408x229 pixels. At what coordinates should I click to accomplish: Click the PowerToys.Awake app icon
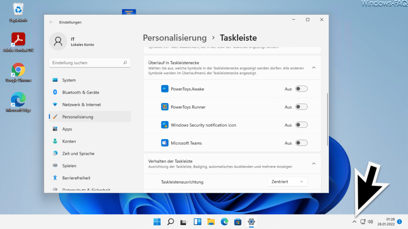pos(165,89)
